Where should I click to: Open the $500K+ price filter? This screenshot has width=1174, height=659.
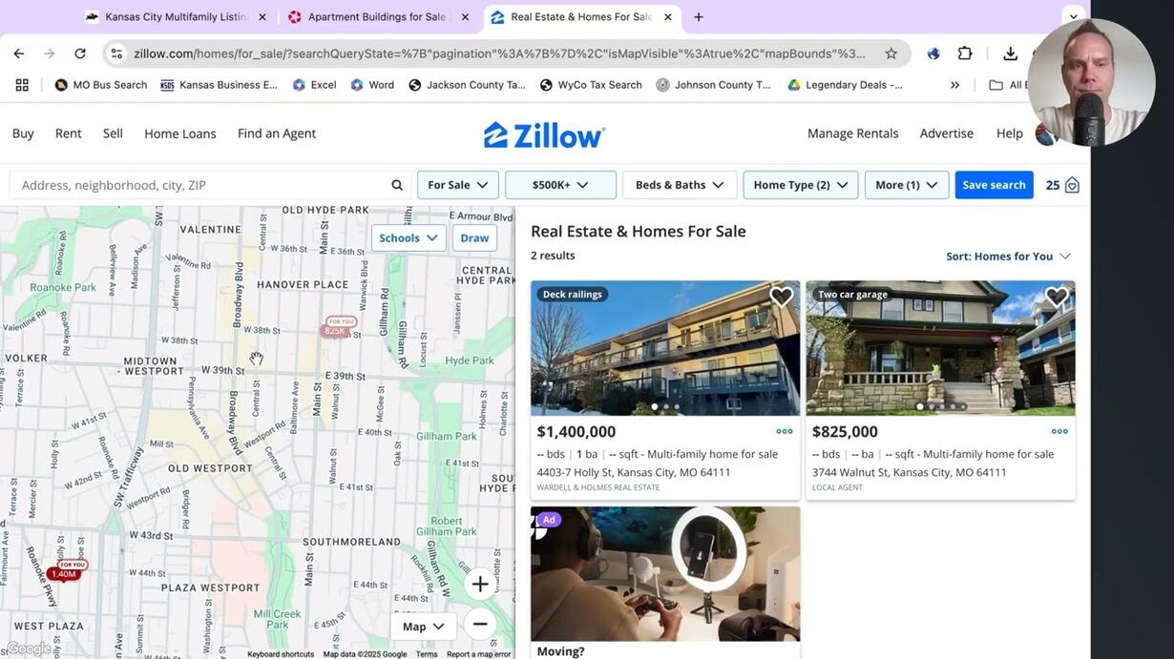tap(560, 185)
